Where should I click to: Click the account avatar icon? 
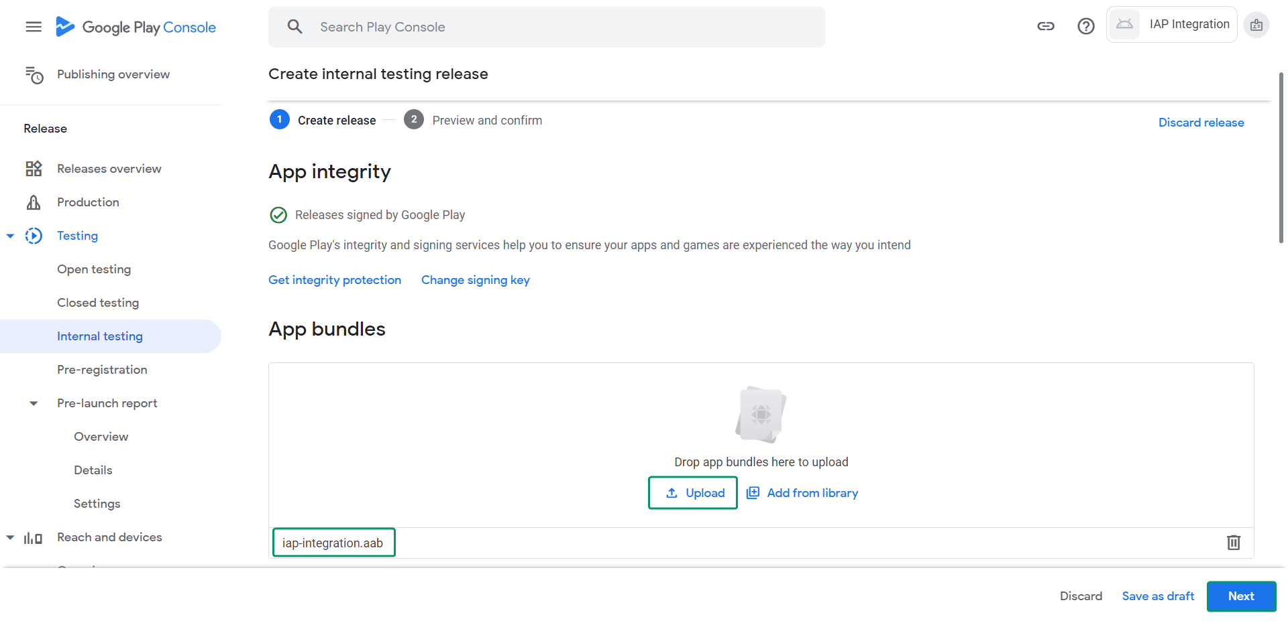pyautogui.click(x=1256, y=25)
